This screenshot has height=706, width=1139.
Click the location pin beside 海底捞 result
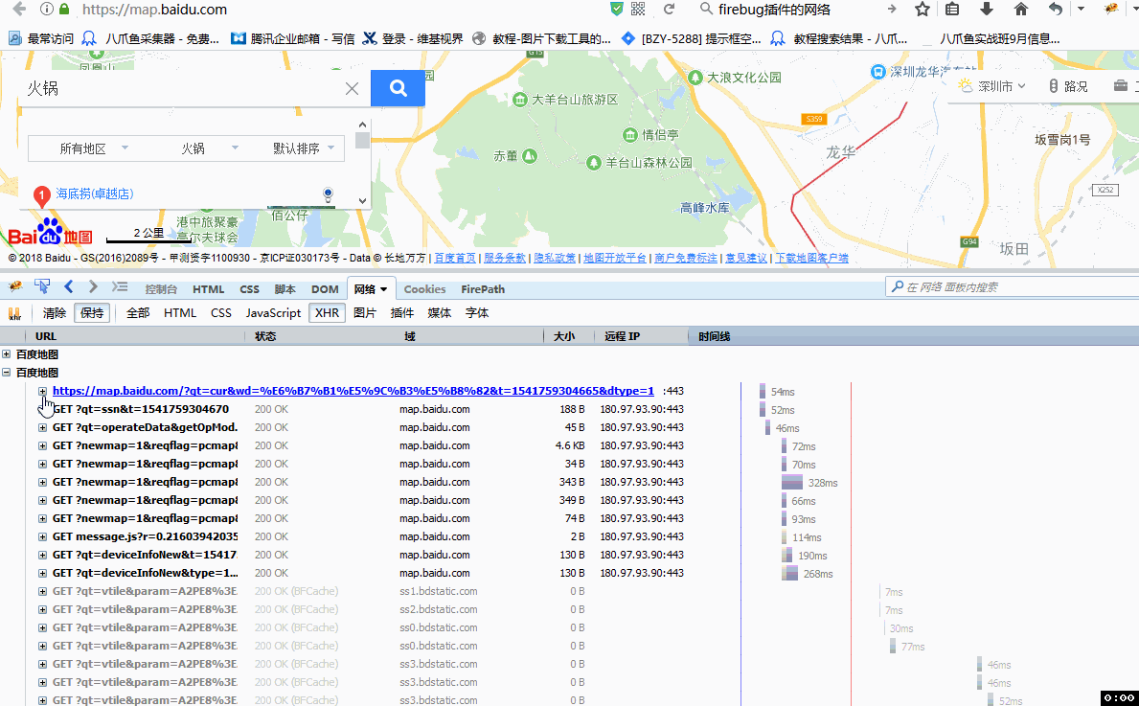click(328, 194)
